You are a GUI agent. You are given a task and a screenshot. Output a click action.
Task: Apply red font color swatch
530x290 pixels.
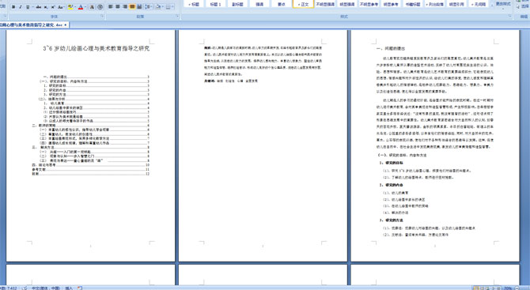tap(81, 7)
